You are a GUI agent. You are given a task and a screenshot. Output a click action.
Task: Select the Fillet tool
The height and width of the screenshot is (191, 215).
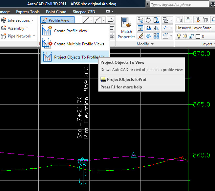[165, 36]
